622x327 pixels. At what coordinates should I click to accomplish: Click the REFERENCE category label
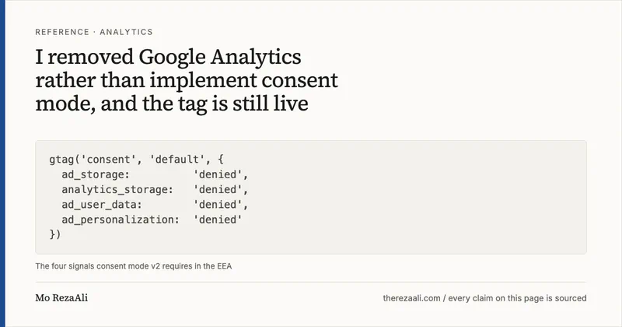pyautogui.click(x=62, y=32)
